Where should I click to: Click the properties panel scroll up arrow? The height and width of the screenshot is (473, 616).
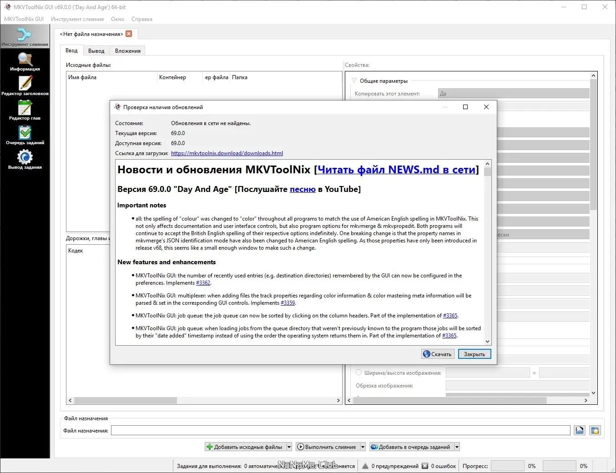[593, 75]
